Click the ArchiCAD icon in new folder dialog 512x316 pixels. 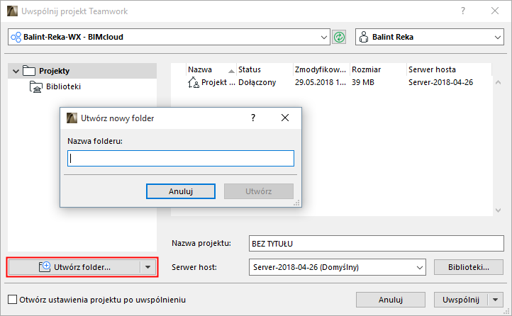tap(72, 118)
